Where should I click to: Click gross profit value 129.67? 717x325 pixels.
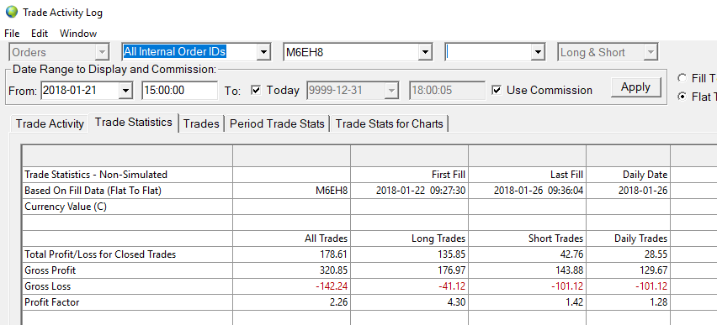point(629,270)
